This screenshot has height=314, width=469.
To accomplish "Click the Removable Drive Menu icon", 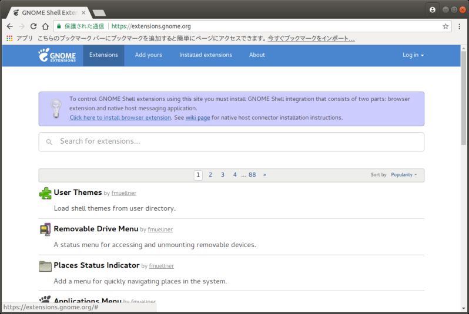I will coord(45,229).
